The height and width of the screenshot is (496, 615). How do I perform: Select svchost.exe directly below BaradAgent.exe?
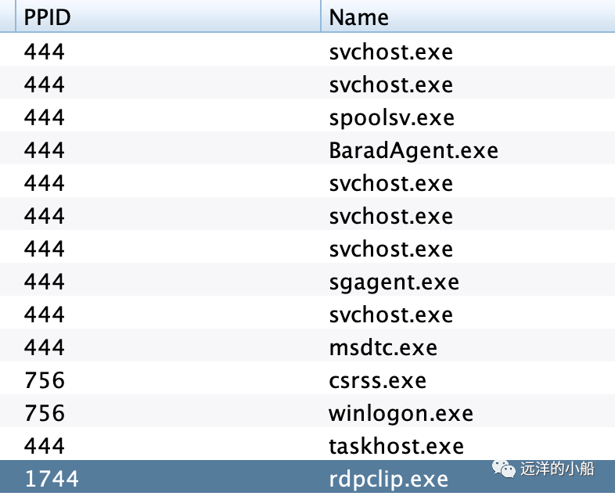point(390,184)
